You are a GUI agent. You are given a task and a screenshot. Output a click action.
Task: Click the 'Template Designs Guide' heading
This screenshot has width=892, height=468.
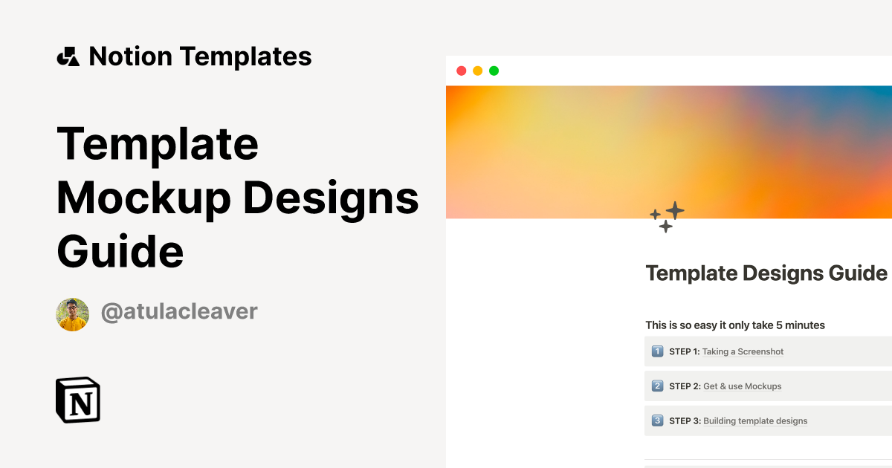766,273
